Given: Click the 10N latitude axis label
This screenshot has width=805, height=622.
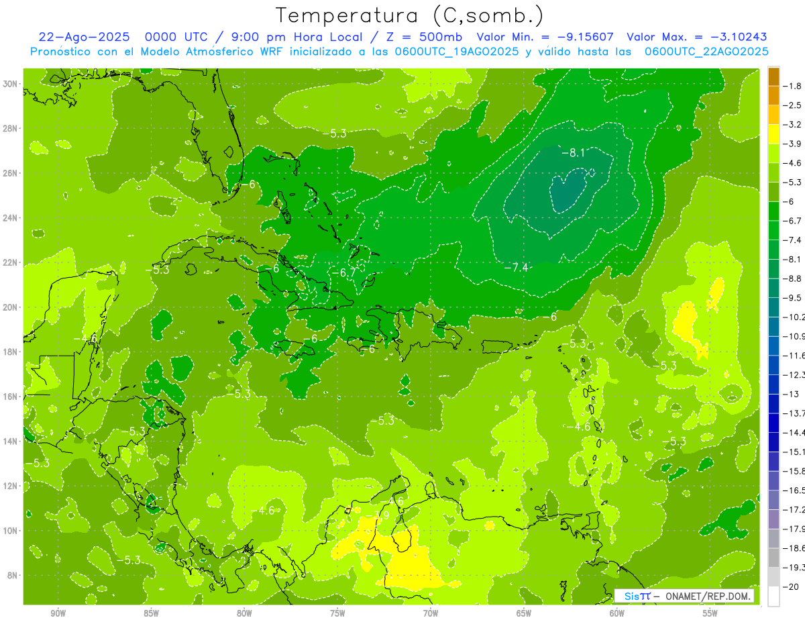Looking at the screenshot, I should 10,530.
